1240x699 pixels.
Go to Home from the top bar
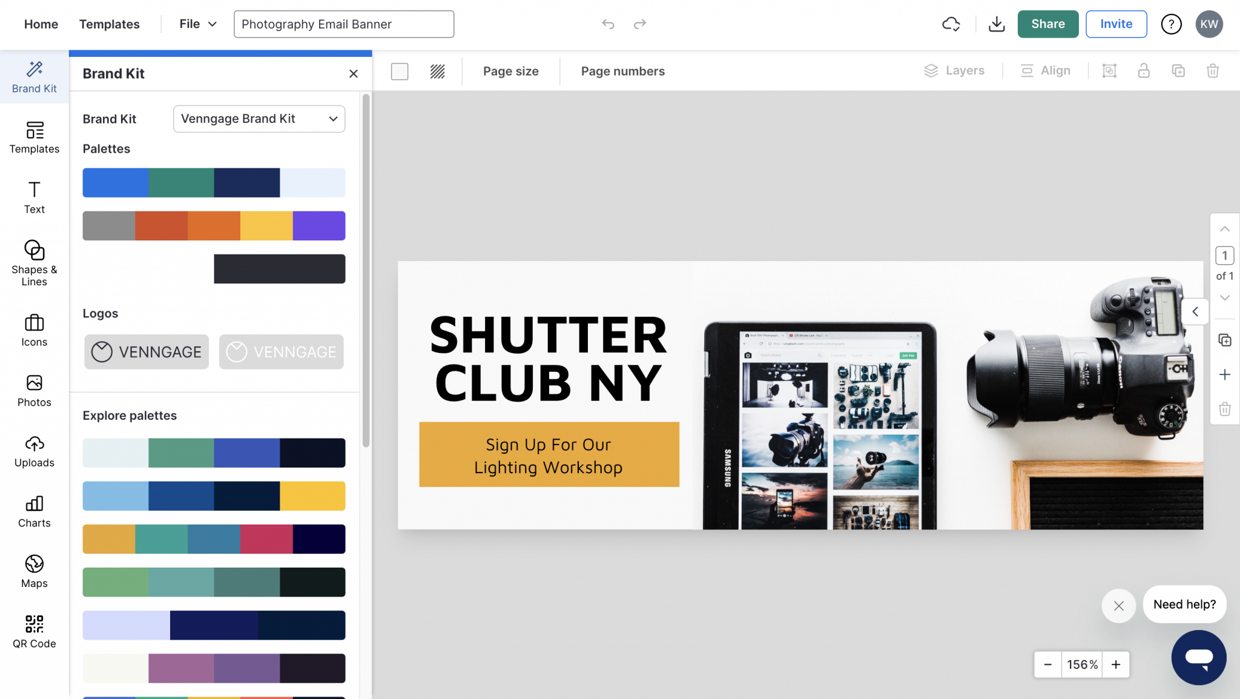(41, 24)
